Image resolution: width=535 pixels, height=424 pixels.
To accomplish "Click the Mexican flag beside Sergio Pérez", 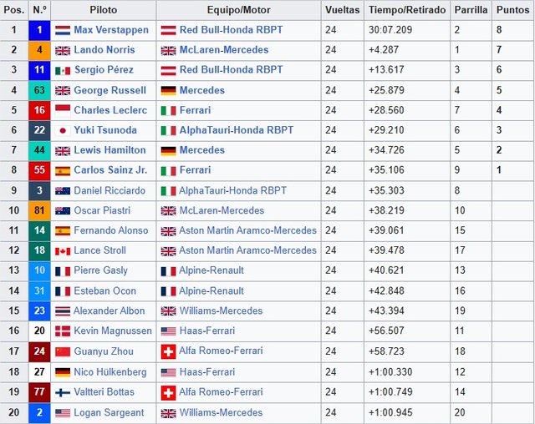I will click(x=63, y=70).
